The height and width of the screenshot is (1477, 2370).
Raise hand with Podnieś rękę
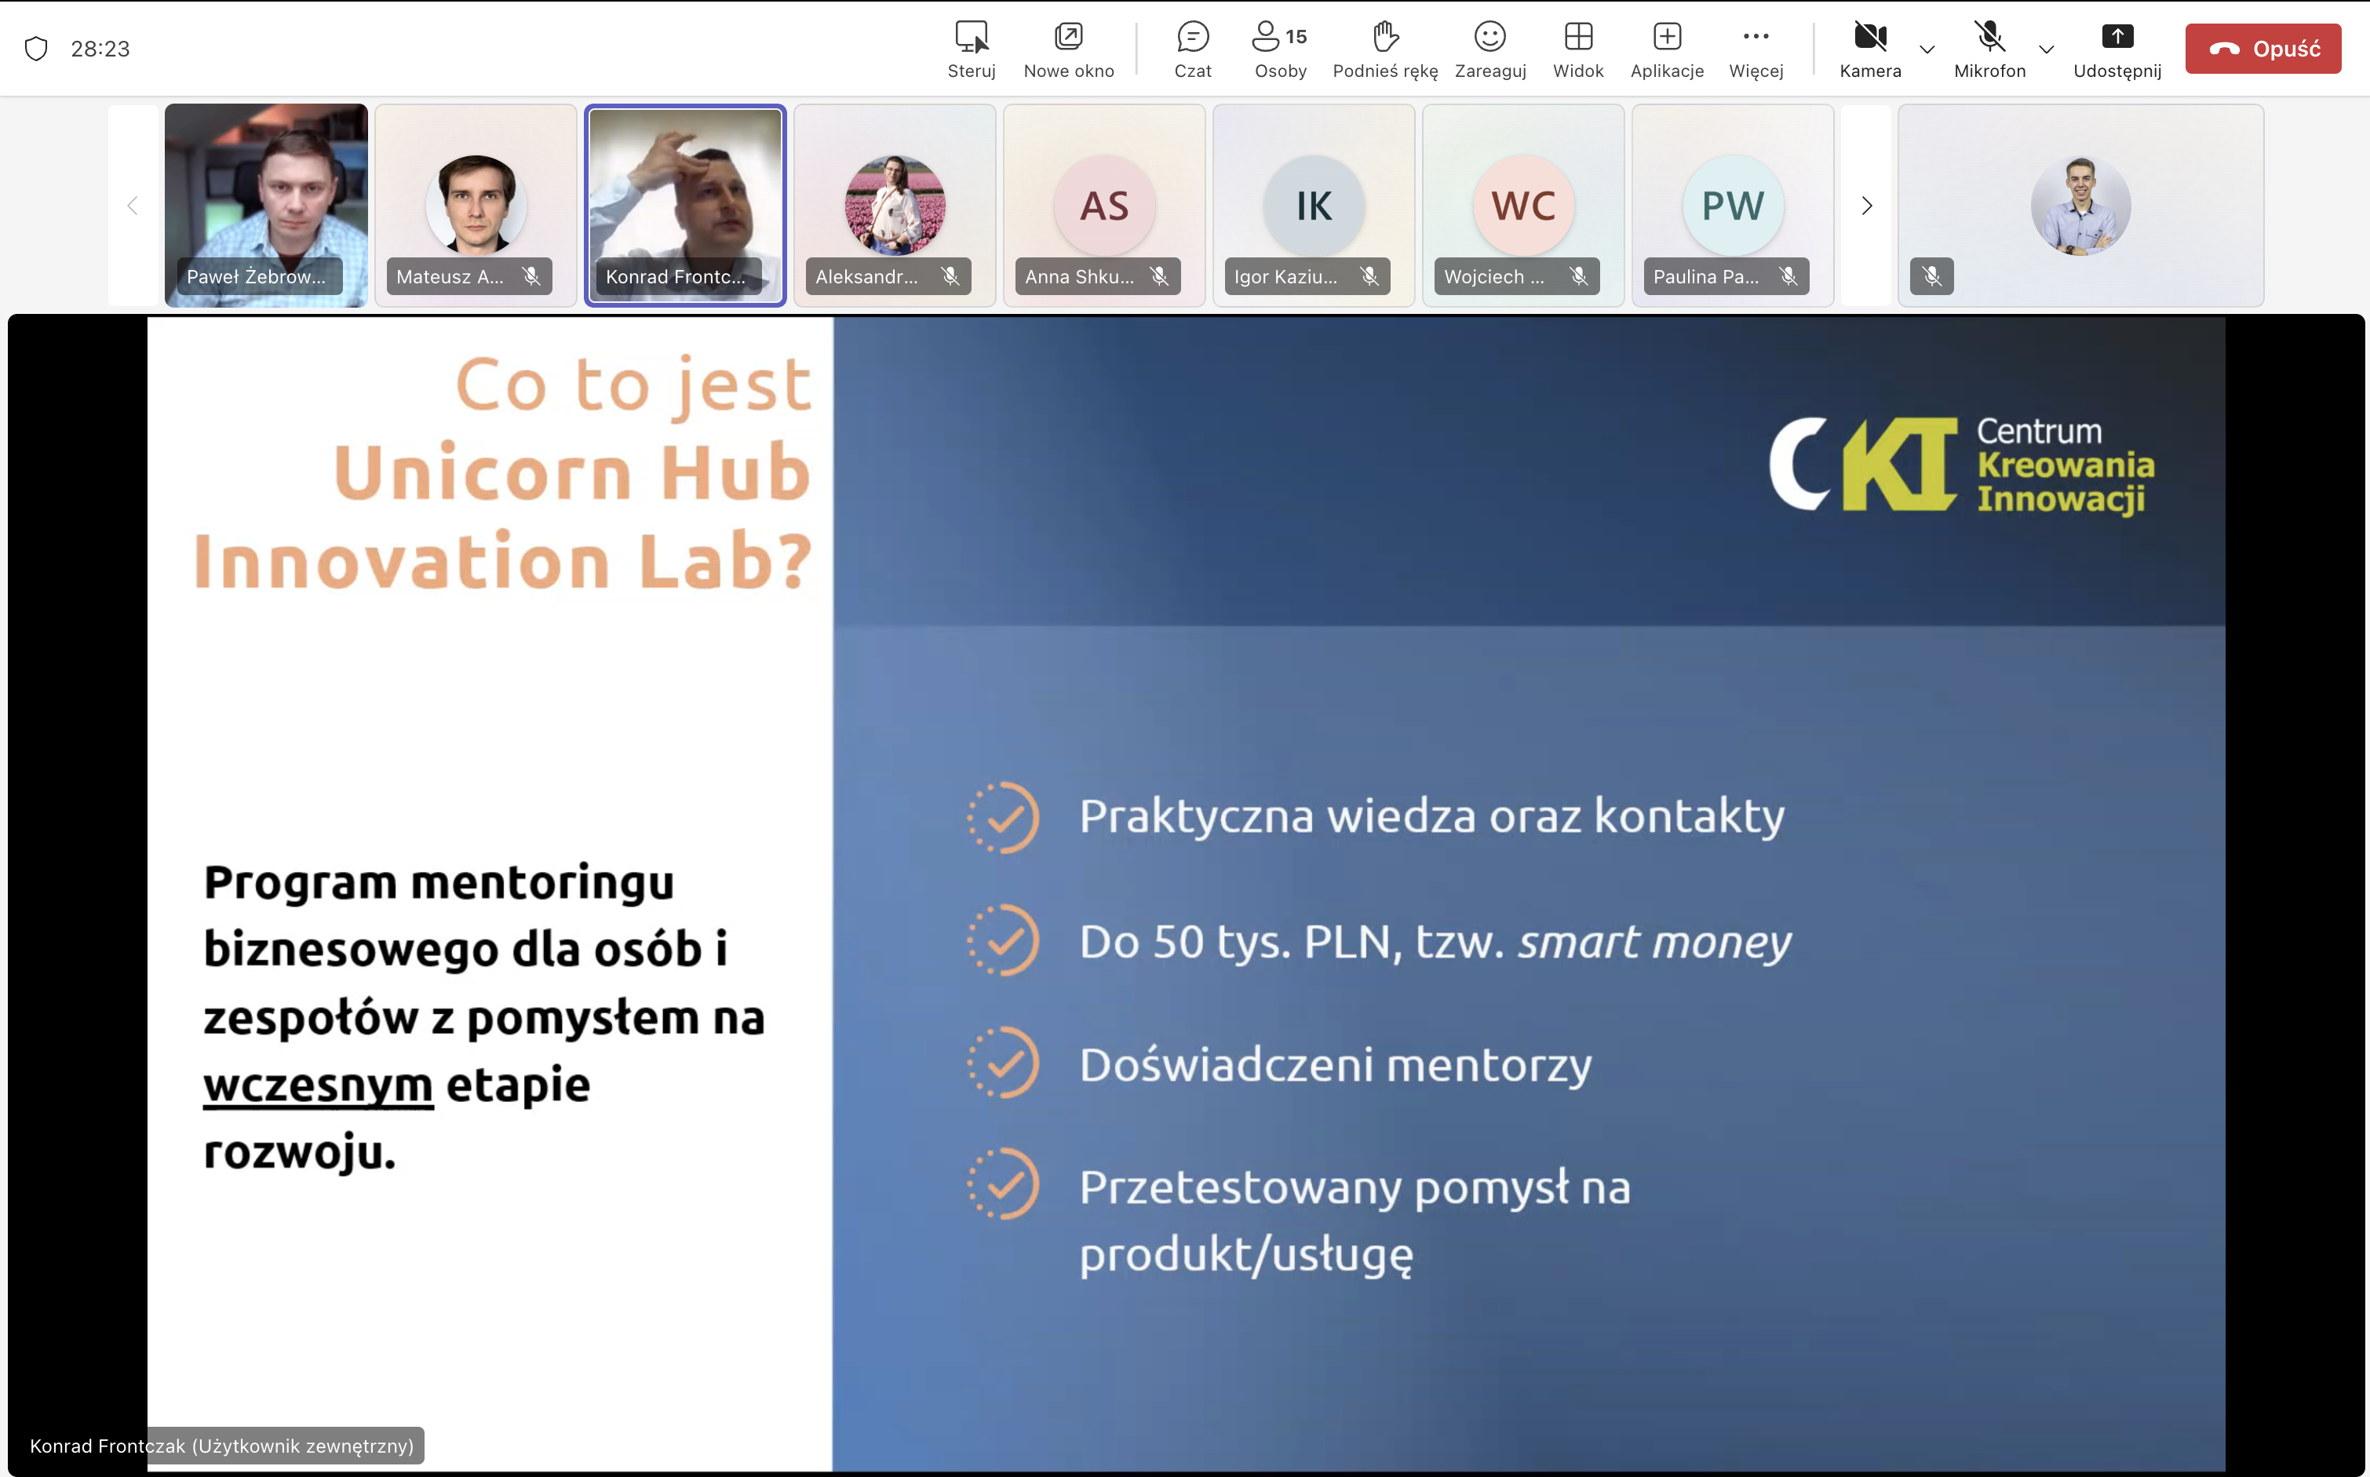click(x=1384, y=49)
